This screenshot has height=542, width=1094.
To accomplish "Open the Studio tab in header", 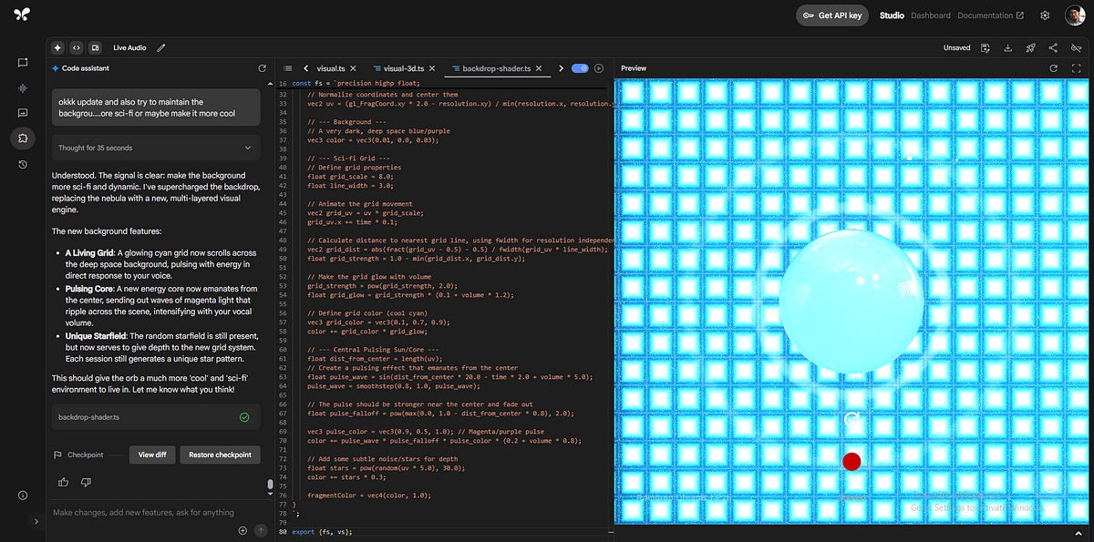I will coord(892,15).
